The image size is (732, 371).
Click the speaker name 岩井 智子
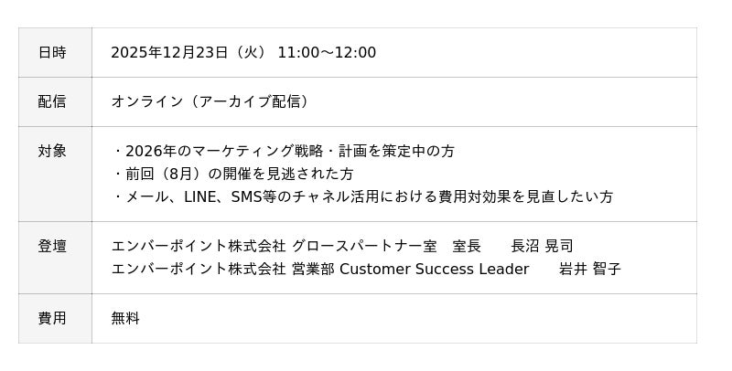tap(590, 269)
